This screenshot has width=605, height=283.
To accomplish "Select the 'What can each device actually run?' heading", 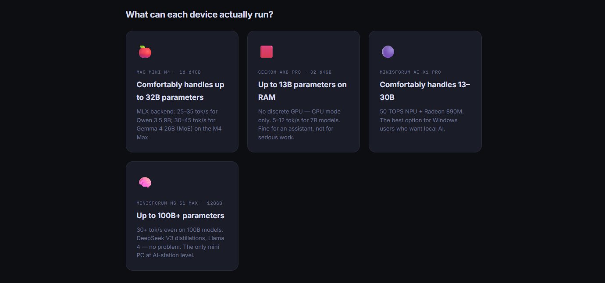I will point(199,14).
